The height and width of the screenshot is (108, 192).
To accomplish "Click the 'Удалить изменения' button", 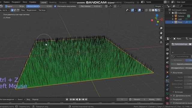I will [181, 64].
